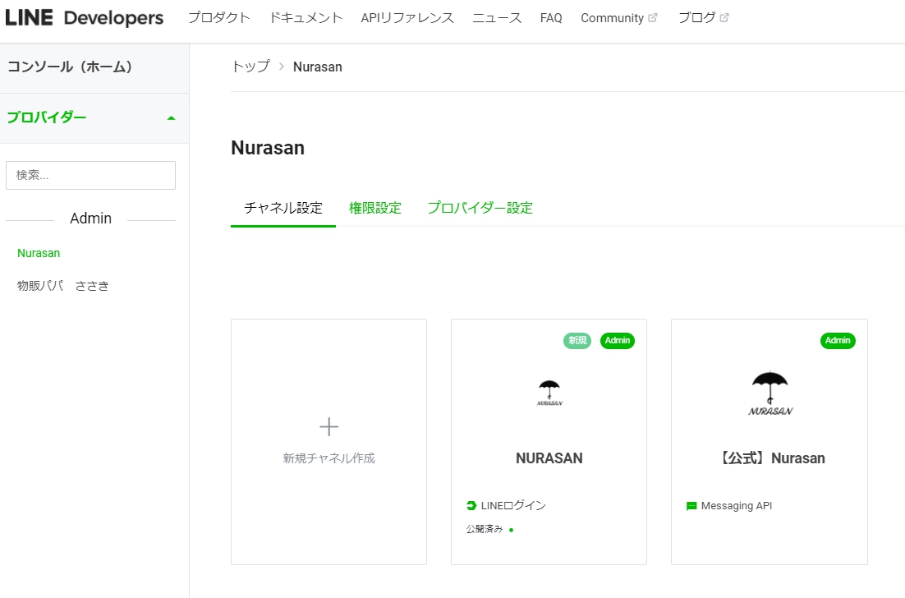Select the 物販パパ ささき provider

tap(63, 286)
